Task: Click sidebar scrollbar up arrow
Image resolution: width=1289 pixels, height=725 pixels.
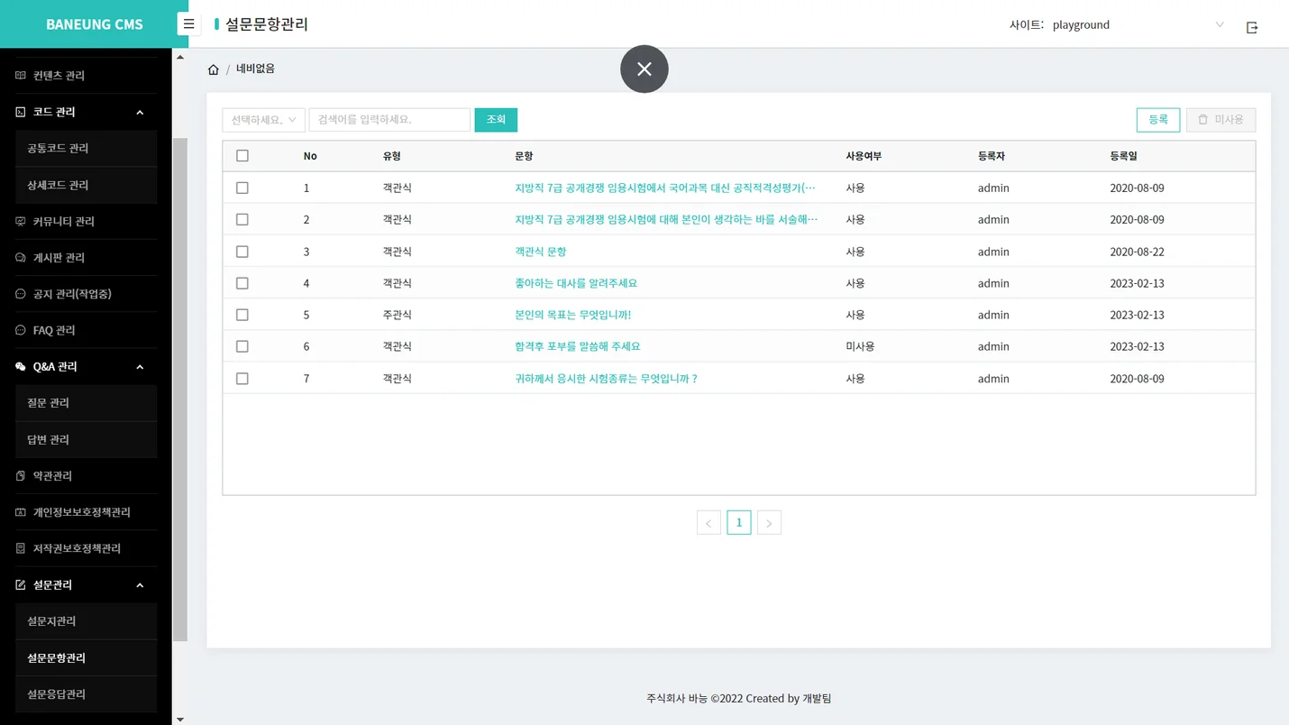Action: pyautogui.click(x=180, y=57)
